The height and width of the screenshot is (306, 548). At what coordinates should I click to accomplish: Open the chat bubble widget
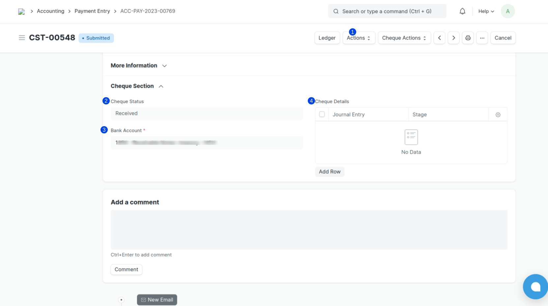(535, 287)
